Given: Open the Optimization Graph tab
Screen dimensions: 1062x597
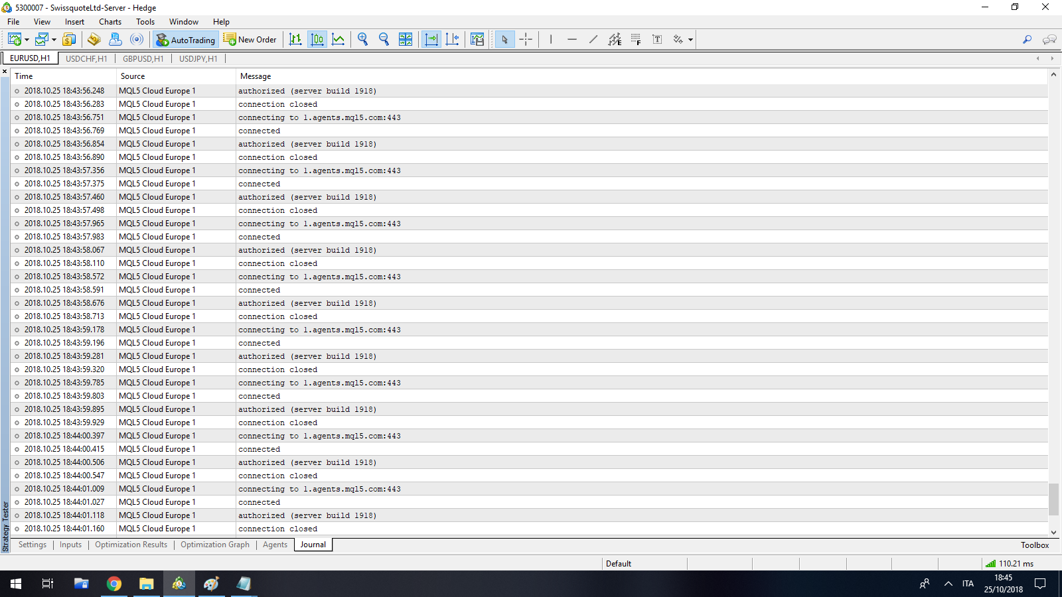Looking at the screenshot, I should [215, 545].
